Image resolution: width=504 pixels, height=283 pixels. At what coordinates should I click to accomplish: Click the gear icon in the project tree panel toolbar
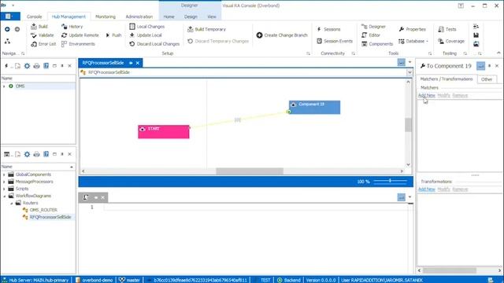[x=27, y=154]
